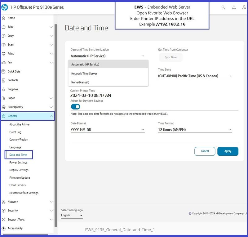Click the Quick Sets icon
Viewport: 248px width, 237px height.
click(x=4, y=71)
